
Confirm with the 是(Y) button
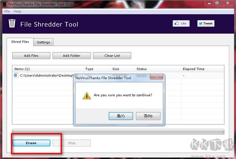point(121,116)
